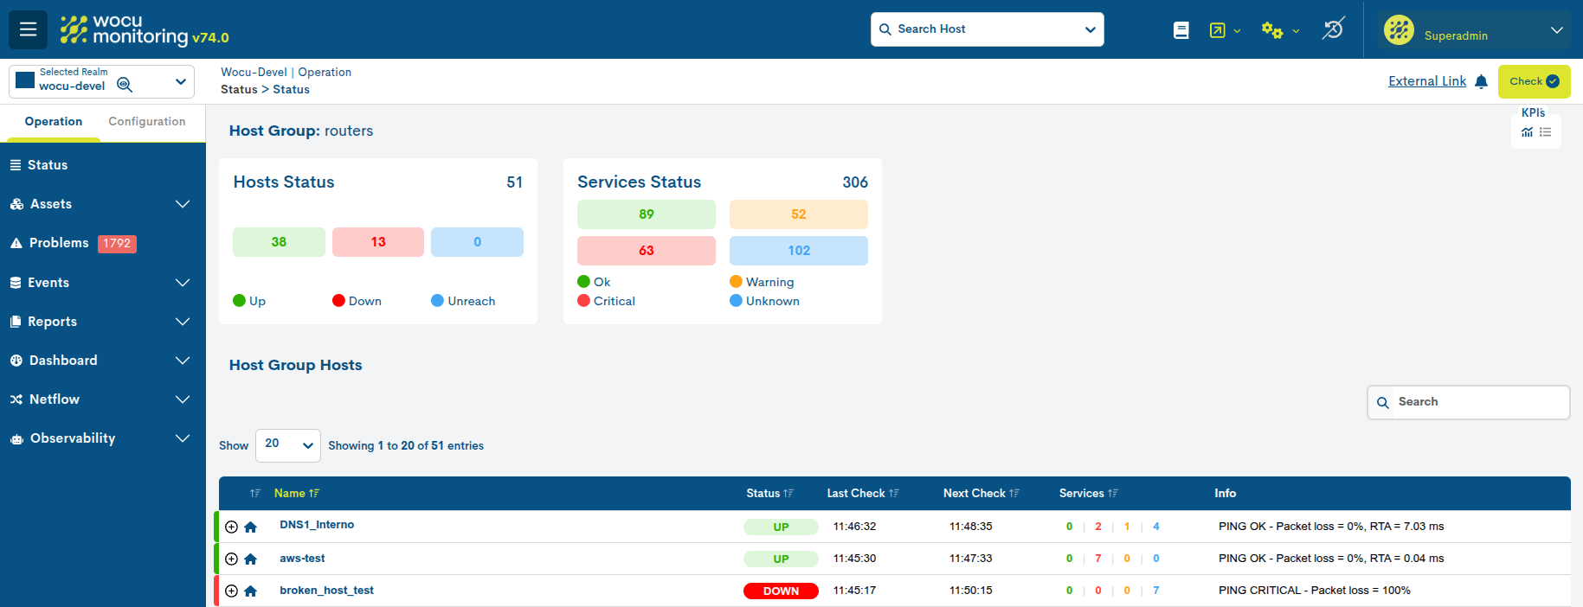
Task: Show the KPIs list view
Action: coord(1545,132)
